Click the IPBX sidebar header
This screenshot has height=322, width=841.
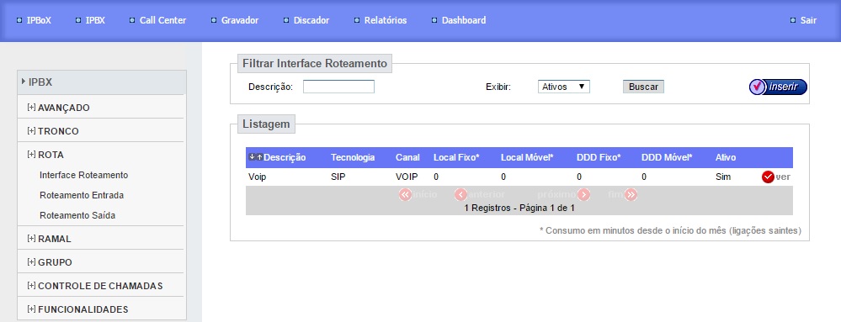coord(102,82)
